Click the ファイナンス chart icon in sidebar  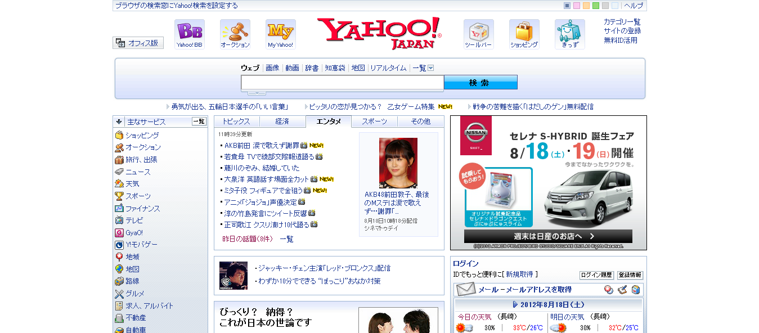coord(119,208)
